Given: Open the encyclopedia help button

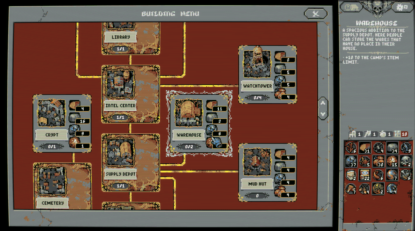Looking at the screenshot, I should point(351,7).
